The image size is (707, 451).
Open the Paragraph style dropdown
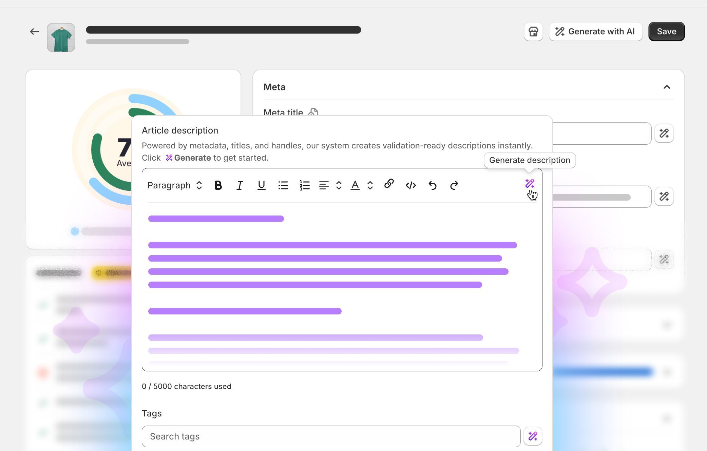[x=174, y=185]
